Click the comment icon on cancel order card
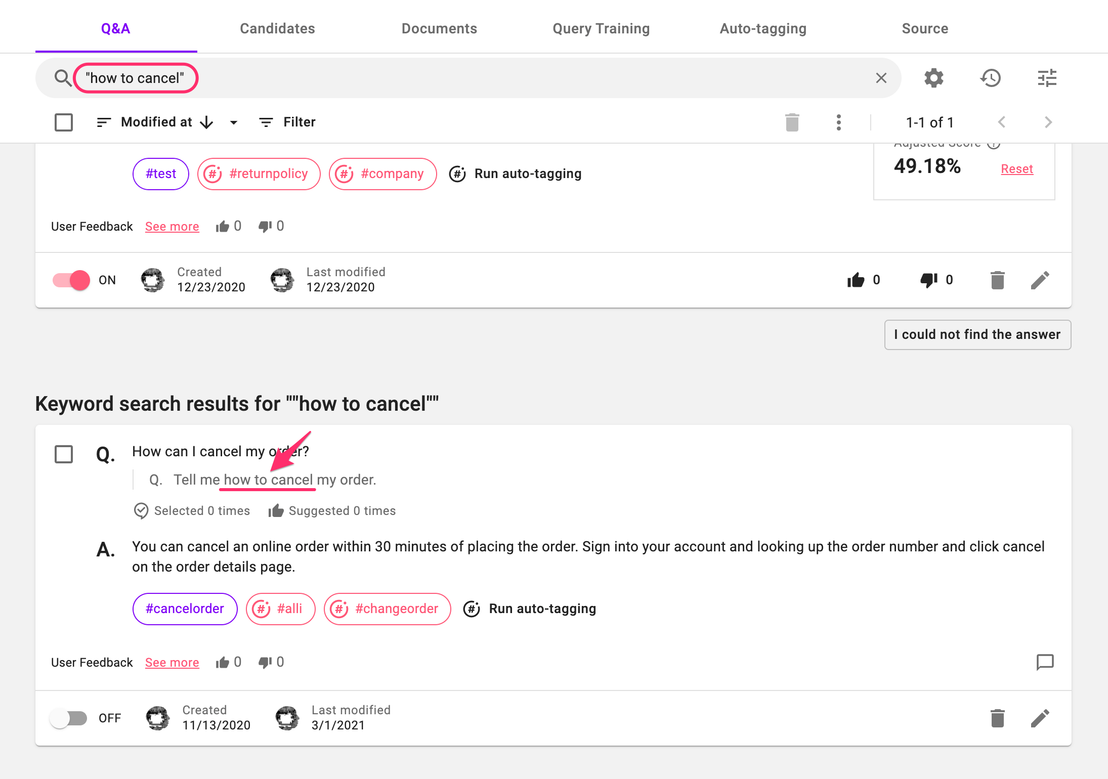 [1045, 662]
